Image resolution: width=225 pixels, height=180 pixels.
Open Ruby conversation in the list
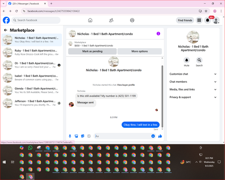31,52
